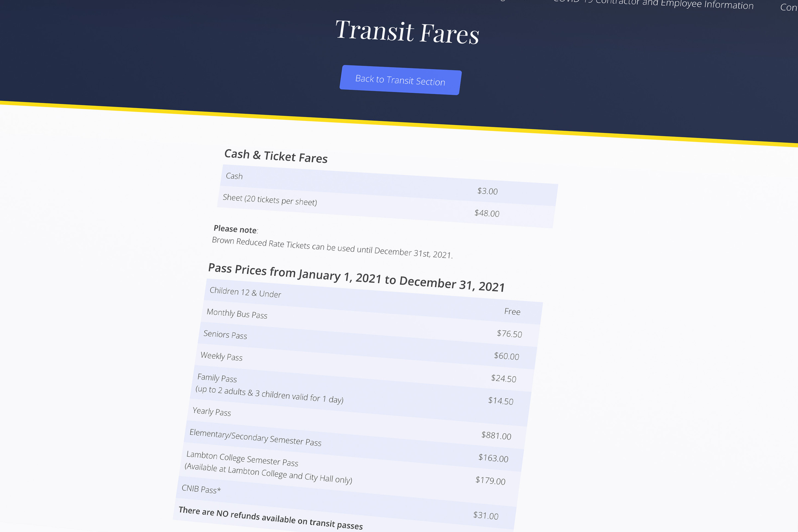Select the Lambton College Semester Pass row
The image size is (798, 532).
[242, 459]
